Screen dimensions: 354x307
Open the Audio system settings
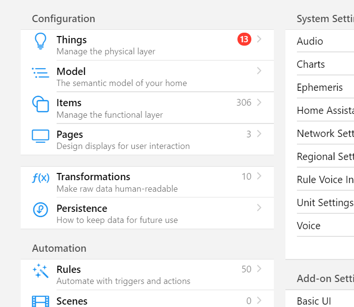click(310, 41)
